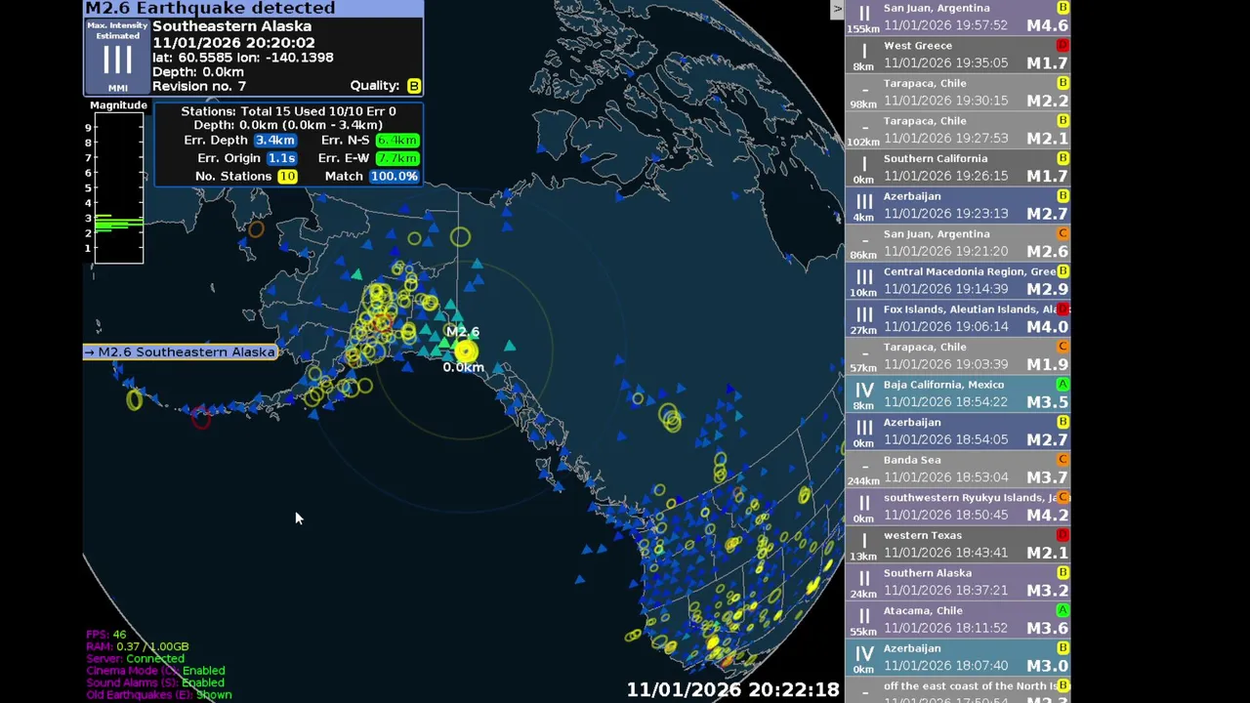Click intensity IV icon on Azerbaijan M3.0 entry
The height and width of the screenshot is (703, 1250).
(x=864, y=654)
